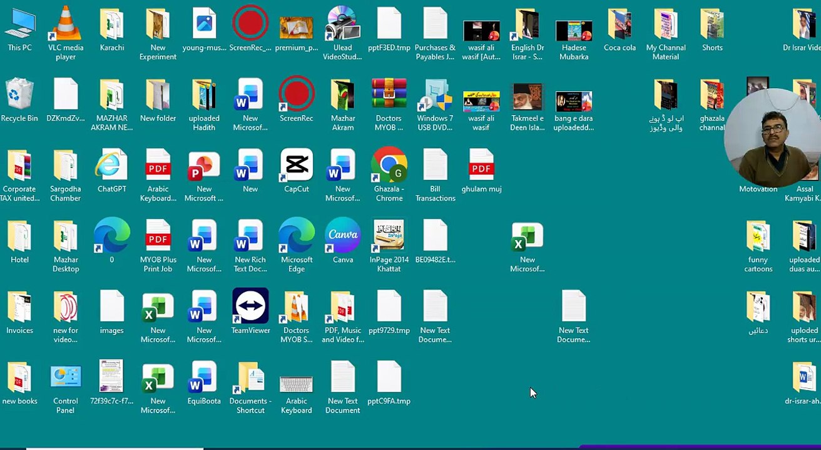Image resolution: width=821 pixels, height=450 pixels.
Task: Select the Doctors MYOB S... VLC file
Action: click(297, 317)
